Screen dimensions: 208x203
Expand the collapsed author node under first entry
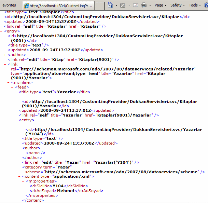pyautogui.click(x=4, y=55)
